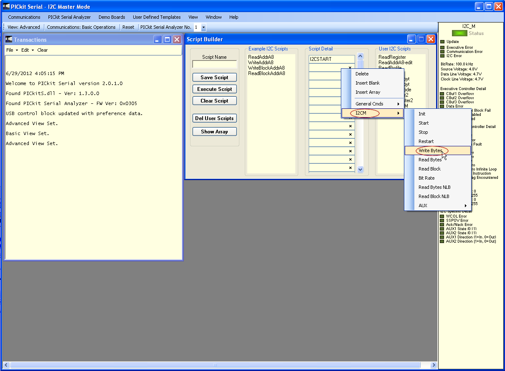Select WriteBlockAddrA8 example script
This screenshot has width=505, height=371.
pos(266,68)
